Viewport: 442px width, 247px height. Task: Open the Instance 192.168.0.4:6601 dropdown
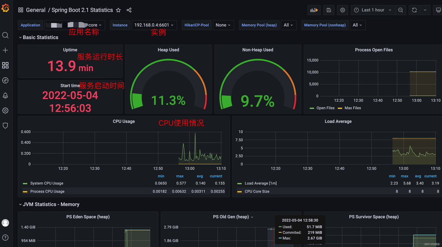click(154, 25)
